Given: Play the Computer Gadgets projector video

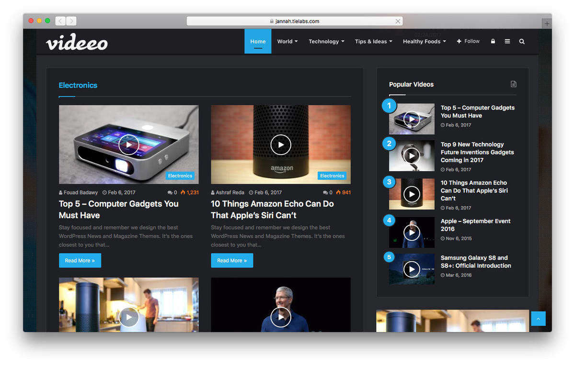Looking at the screenshot, I should pyautogui.click(x=128, y=144).
